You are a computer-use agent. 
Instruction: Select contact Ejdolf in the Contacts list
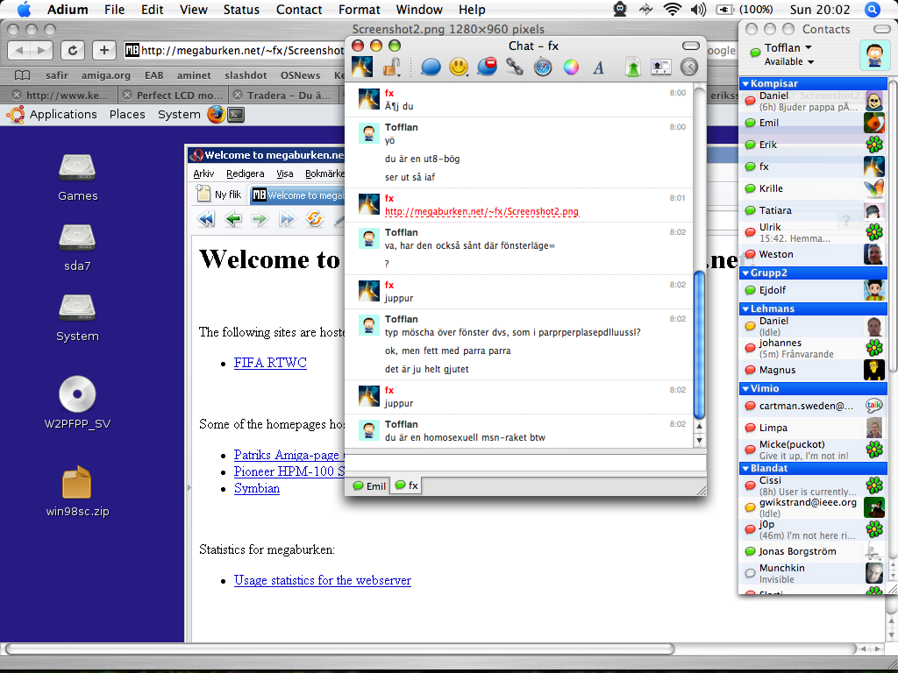click(813, 290)
